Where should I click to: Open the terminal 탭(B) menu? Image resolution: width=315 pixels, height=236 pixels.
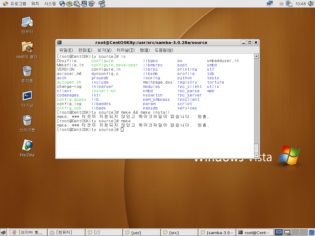pos(145,50)
